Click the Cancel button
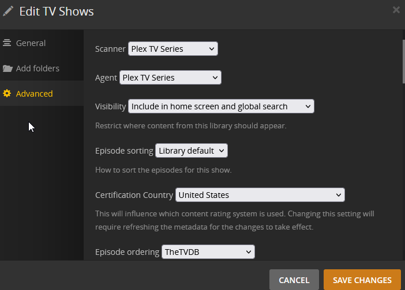Viewport: 405px width, 290px height. point(294,280)
